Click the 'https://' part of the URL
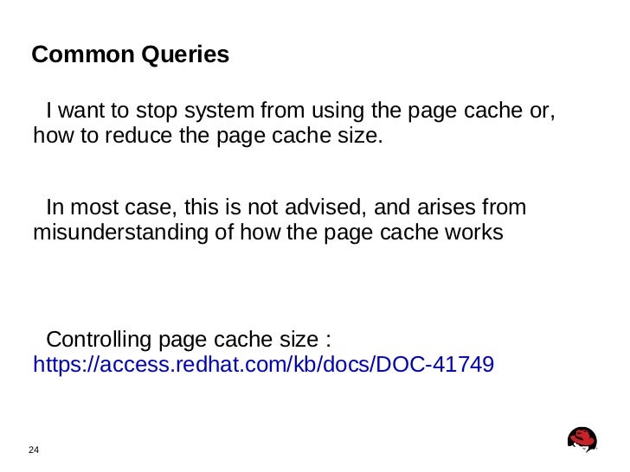The height and width of the screenshot is (472, 630). click(x=65, y=364)
